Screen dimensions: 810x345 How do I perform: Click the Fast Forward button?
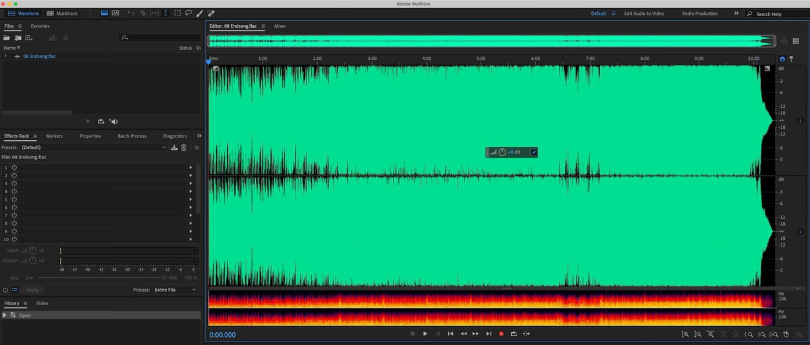click(x=476, y=334)
